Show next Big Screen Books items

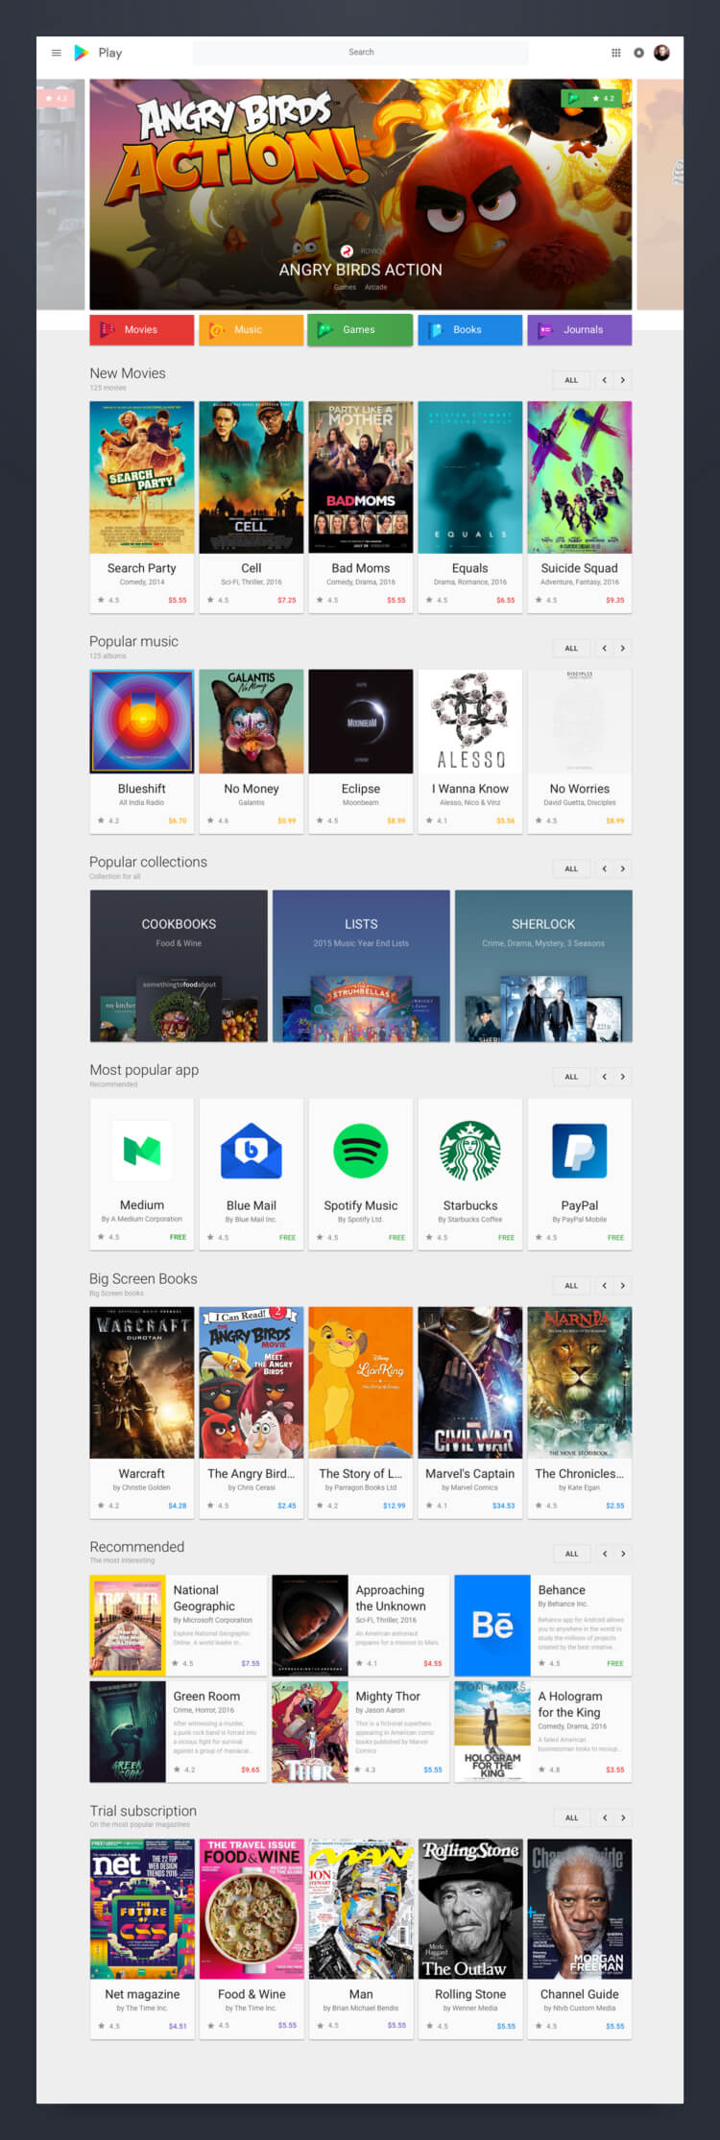(x=623, y=1285)
